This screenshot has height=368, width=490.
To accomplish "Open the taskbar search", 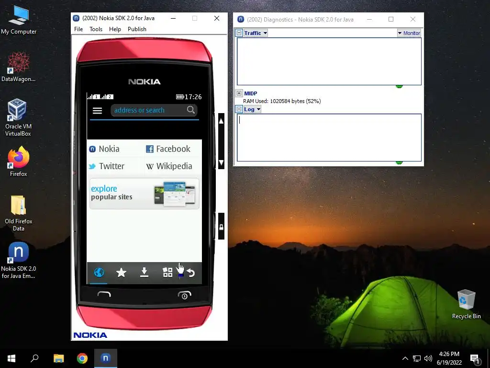I will coord(34,358).
